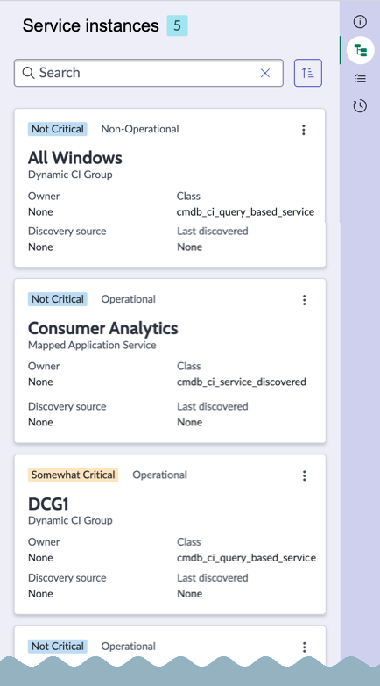Viewport: 380px width, 686px height.
Task: Open fourth card's three-dot options menu
Action: coord(305,647)
